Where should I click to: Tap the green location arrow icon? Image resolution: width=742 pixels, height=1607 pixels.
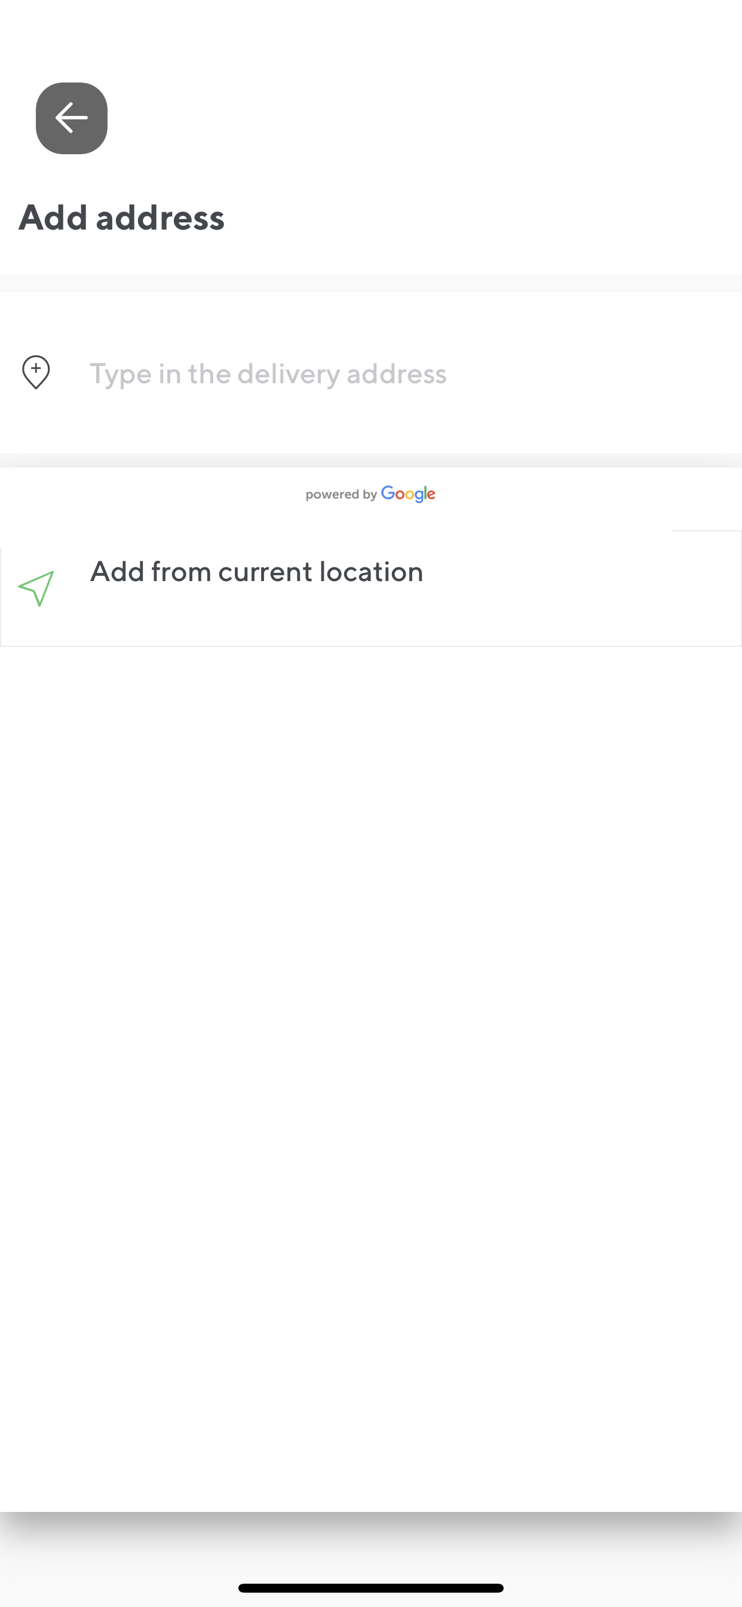[36, 588]
